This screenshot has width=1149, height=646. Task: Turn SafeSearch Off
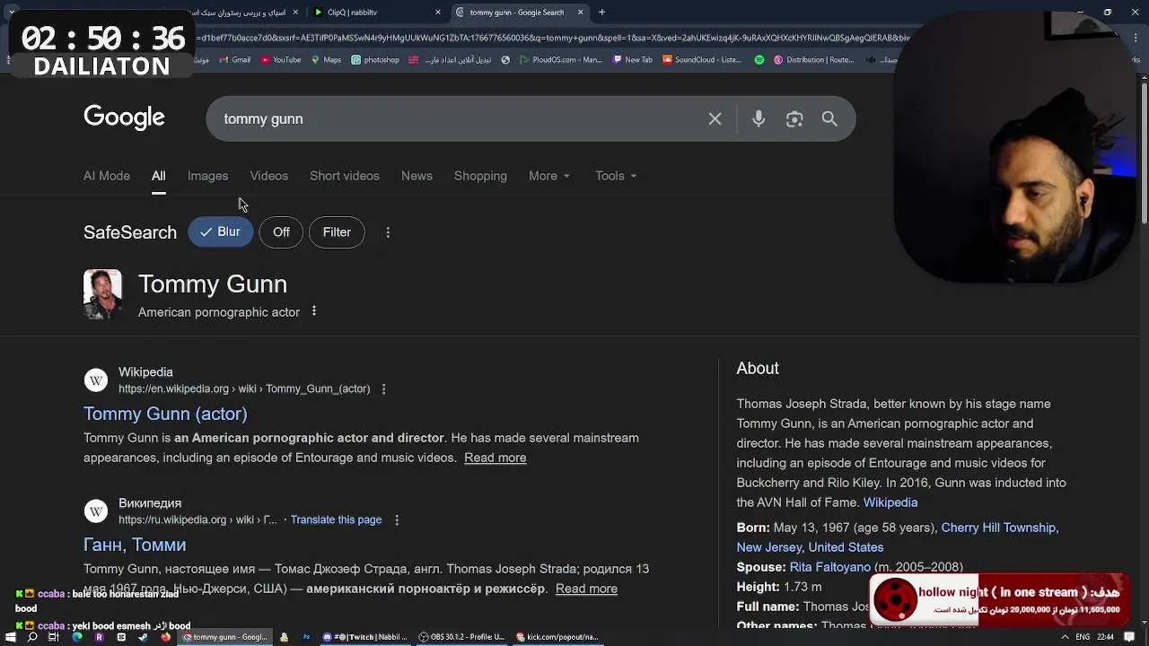pyautogui.click(x=281, y=232)
